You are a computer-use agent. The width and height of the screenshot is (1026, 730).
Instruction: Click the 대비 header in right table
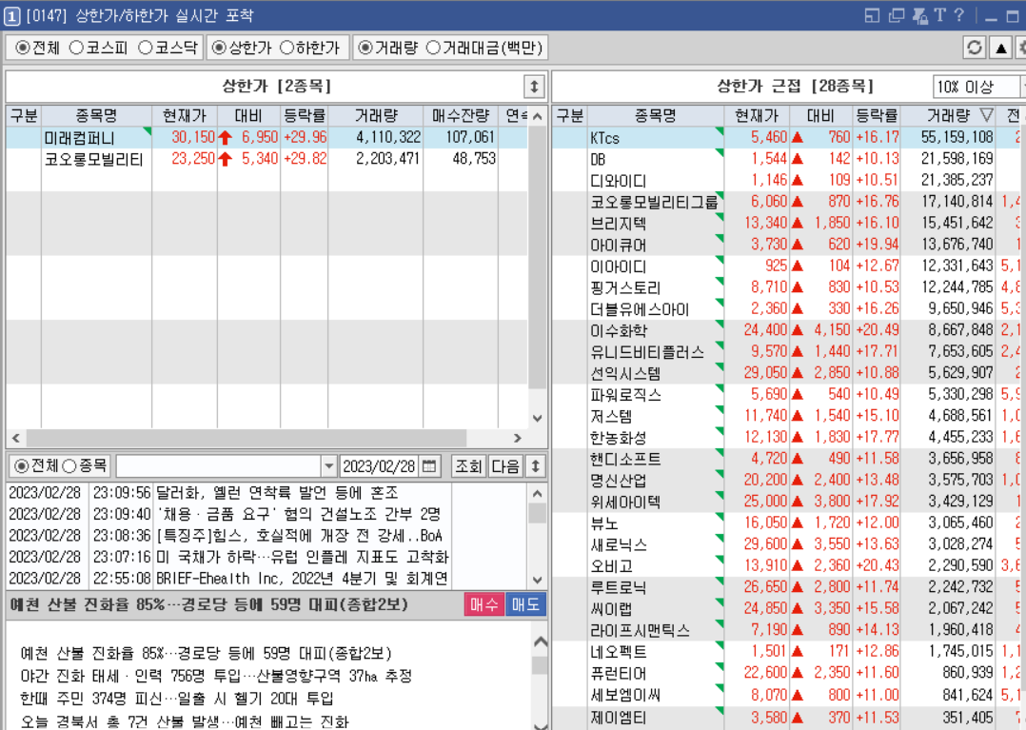pos(820,116)
